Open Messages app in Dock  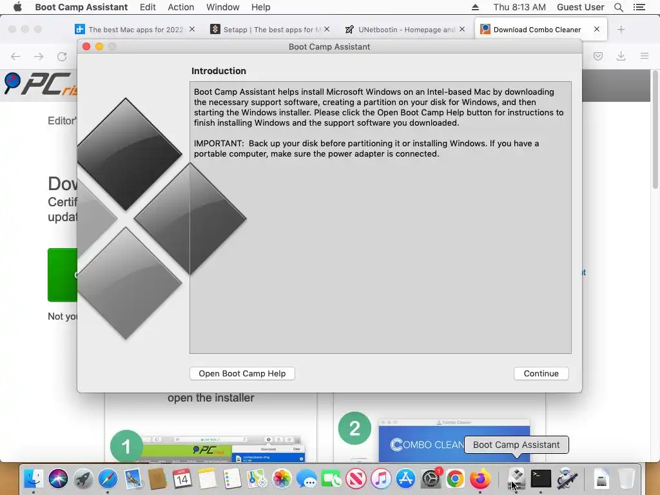[x=306, y=479]
